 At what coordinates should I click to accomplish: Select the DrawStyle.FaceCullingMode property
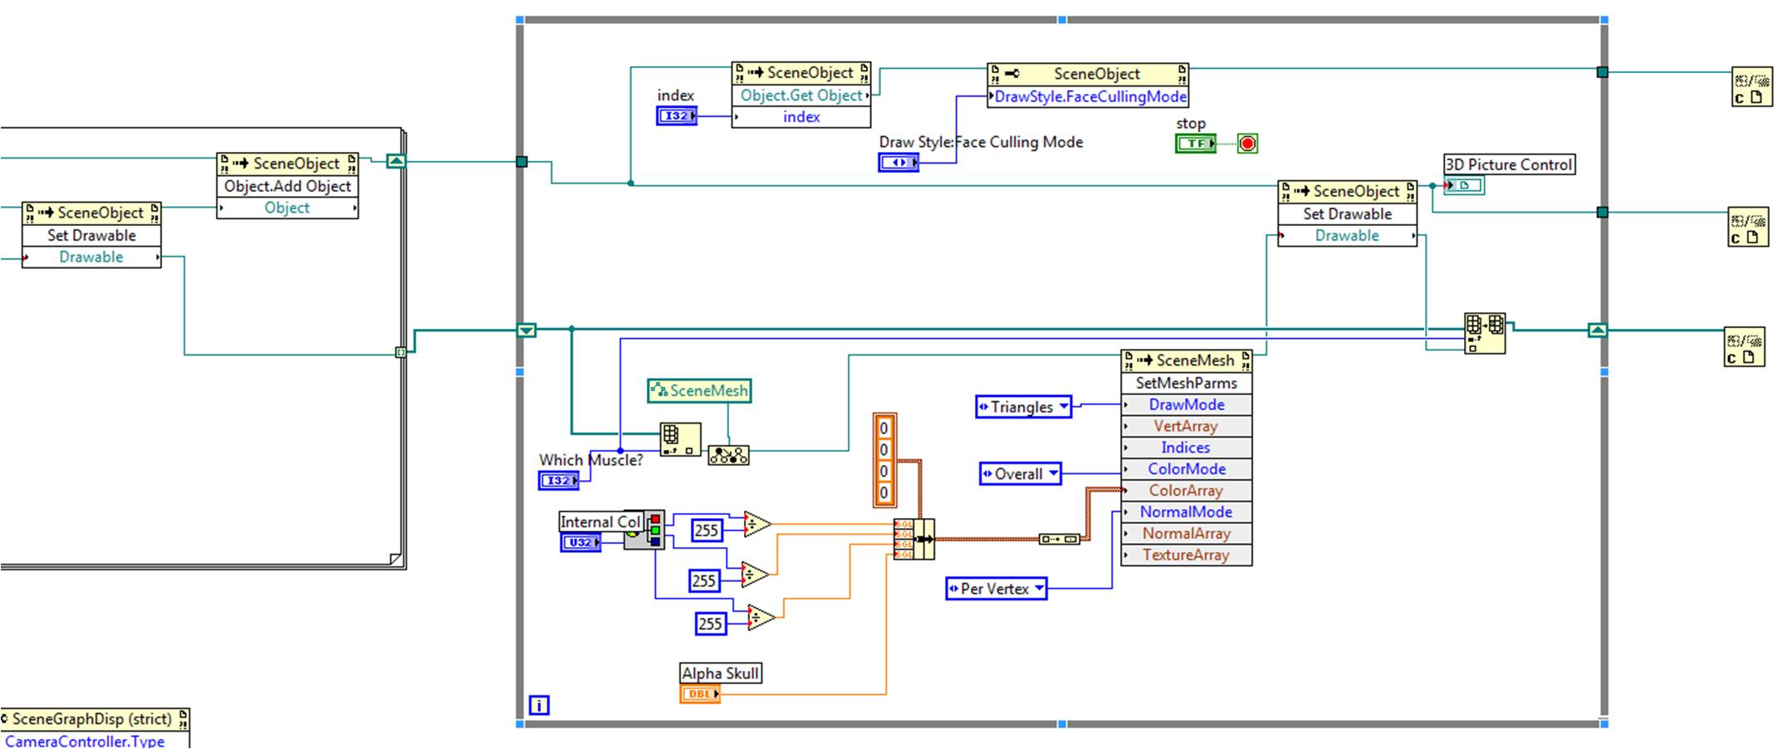point(1089,97)
